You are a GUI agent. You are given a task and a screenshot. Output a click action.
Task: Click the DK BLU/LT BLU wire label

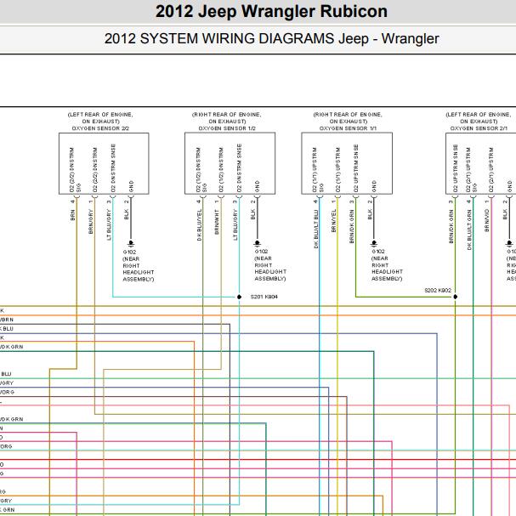point(316,229)
